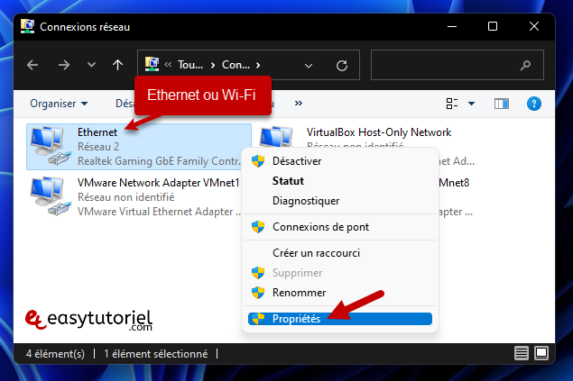Screen dimensions: 573x381
Task: Switch to large icons view in status bar
Action: click(541, 353)
